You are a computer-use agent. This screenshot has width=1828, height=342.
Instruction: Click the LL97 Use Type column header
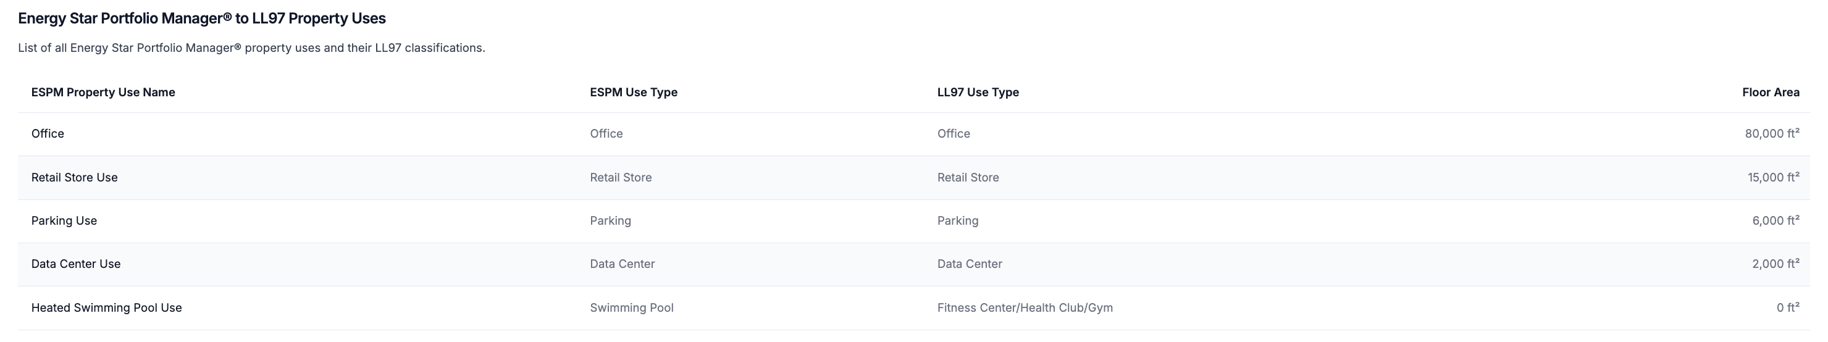977,92
